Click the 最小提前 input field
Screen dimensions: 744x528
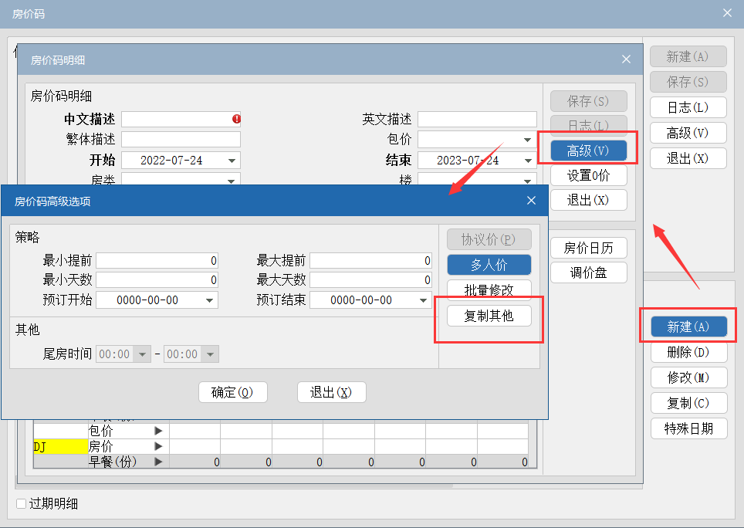point(157,260)
